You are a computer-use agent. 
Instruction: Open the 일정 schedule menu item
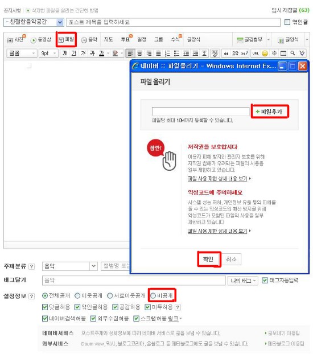click(142, 39)
